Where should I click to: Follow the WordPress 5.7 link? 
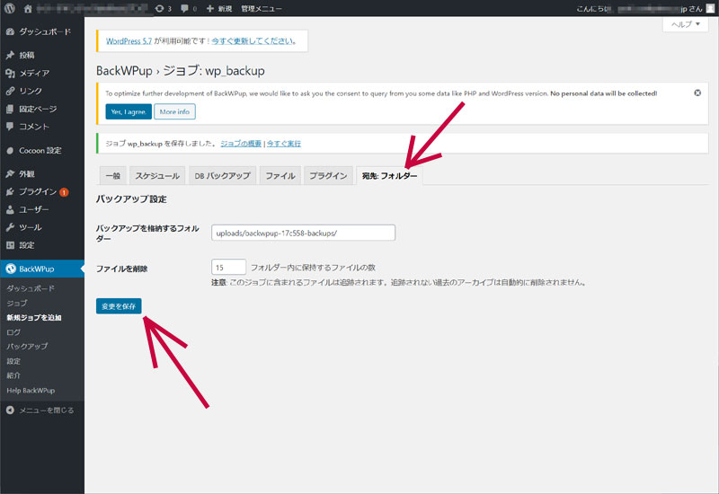129,41
